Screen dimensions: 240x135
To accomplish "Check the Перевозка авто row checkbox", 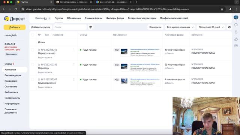I will (33, 50).
